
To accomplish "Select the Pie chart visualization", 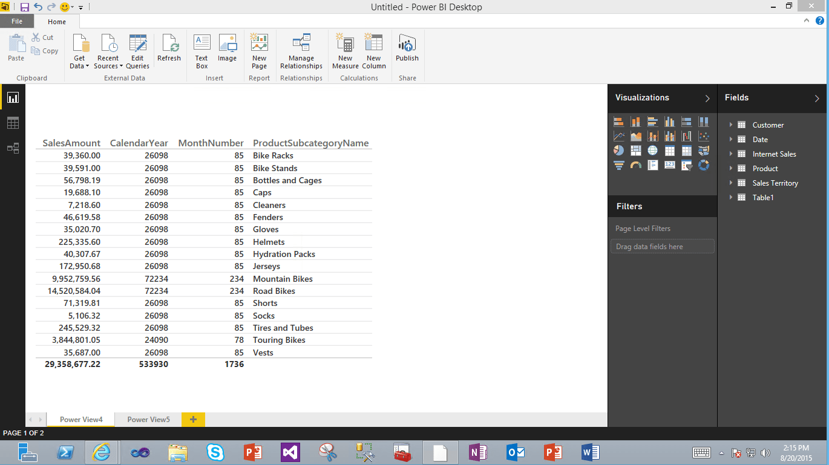I will coord(618,151).
